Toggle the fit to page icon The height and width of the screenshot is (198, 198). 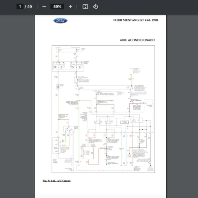pos(85,7)
